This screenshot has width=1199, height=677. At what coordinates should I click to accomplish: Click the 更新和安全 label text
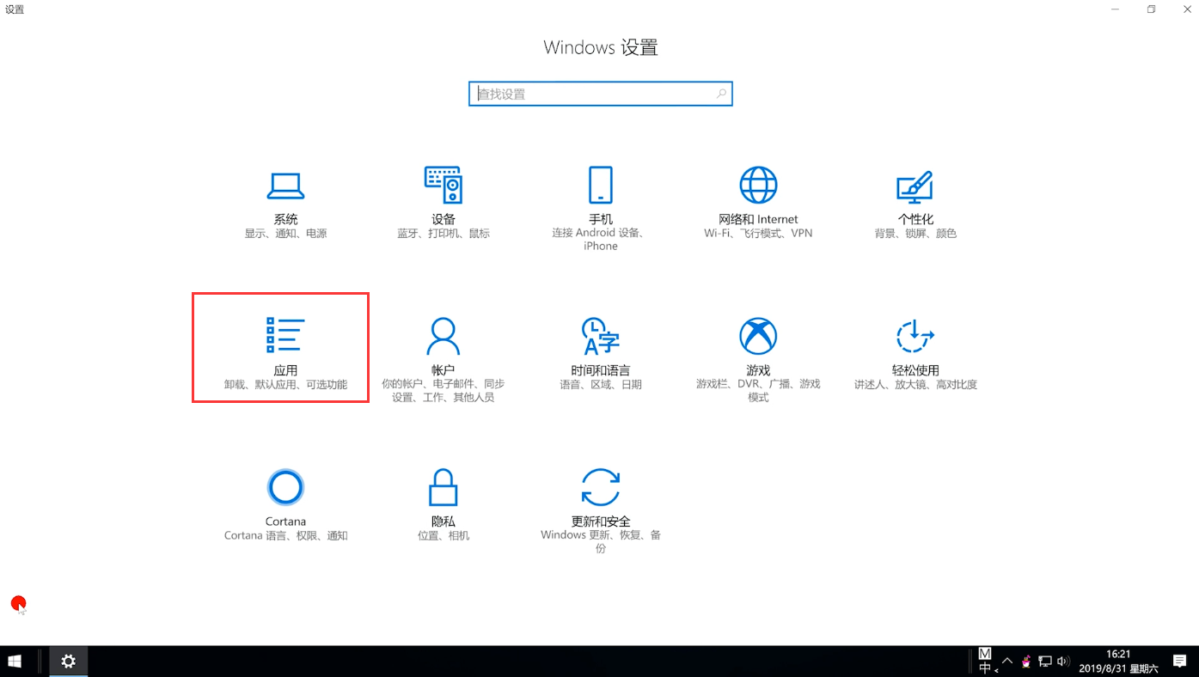(601, 521)
